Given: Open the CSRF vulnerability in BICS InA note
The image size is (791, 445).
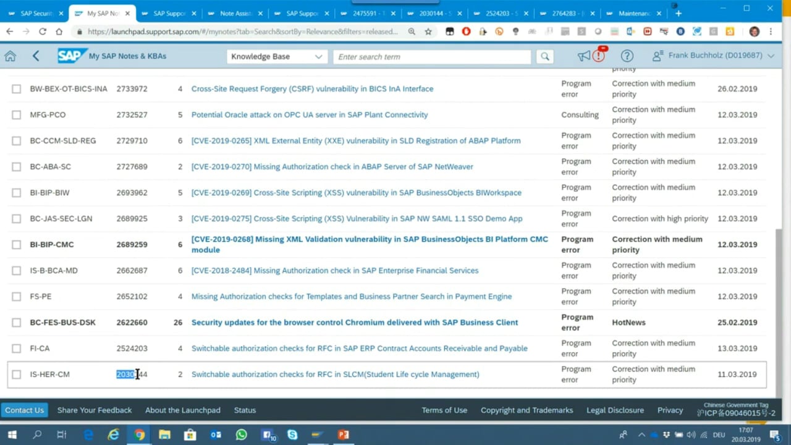Looking at the screenshot, I should point(312,89).
